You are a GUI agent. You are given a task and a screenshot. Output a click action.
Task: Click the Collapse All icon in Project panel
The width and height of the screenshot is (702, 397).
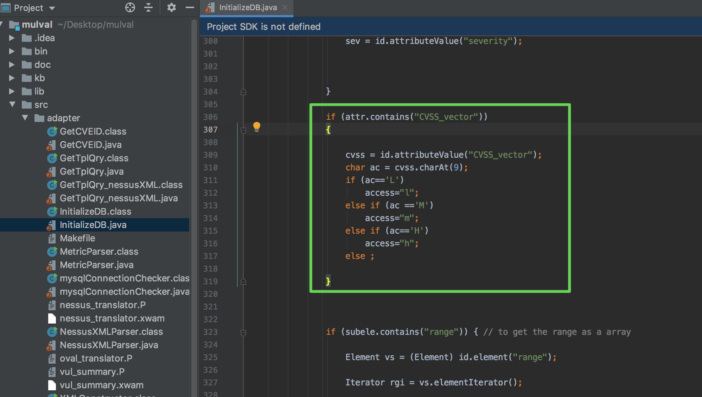click(148, 7)
